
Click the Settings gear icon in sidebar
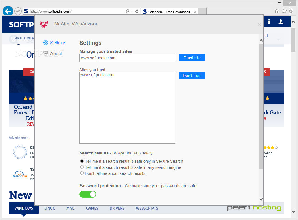pos(46,43)
